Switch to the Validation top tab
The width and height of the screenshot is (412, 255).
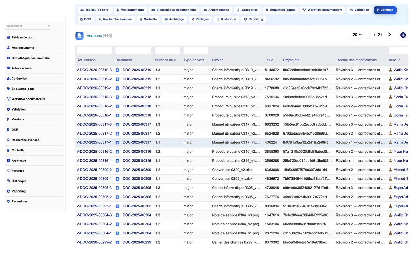359,10
